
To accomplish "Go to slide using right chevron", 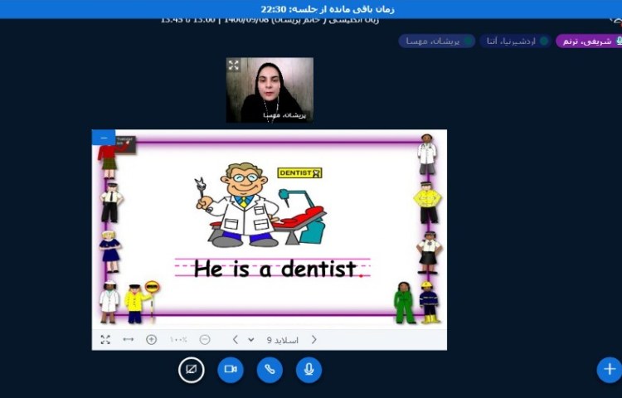I will tap(313, 339).
